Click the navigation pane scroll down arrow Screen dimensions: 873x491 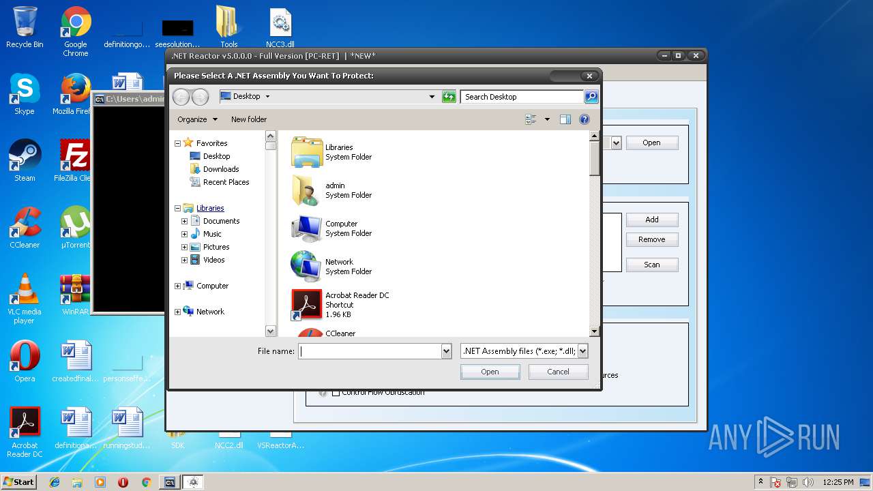271,331
